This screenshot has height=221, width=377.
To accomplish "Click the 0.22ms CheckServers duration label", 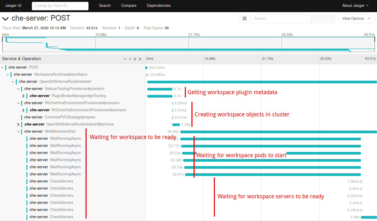I will pyautogui.click(x=353, y=196).
